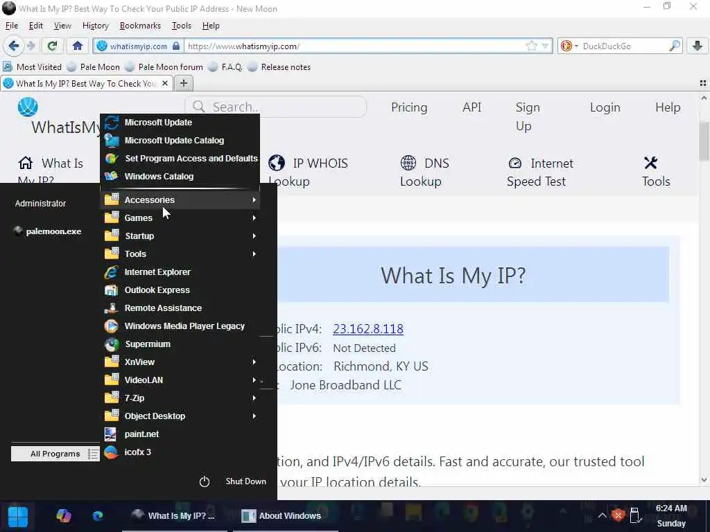This screenshot has width=710, height=532.
Task: Expand the Object Desktop submenu
Action: click(x=181, y=416)
